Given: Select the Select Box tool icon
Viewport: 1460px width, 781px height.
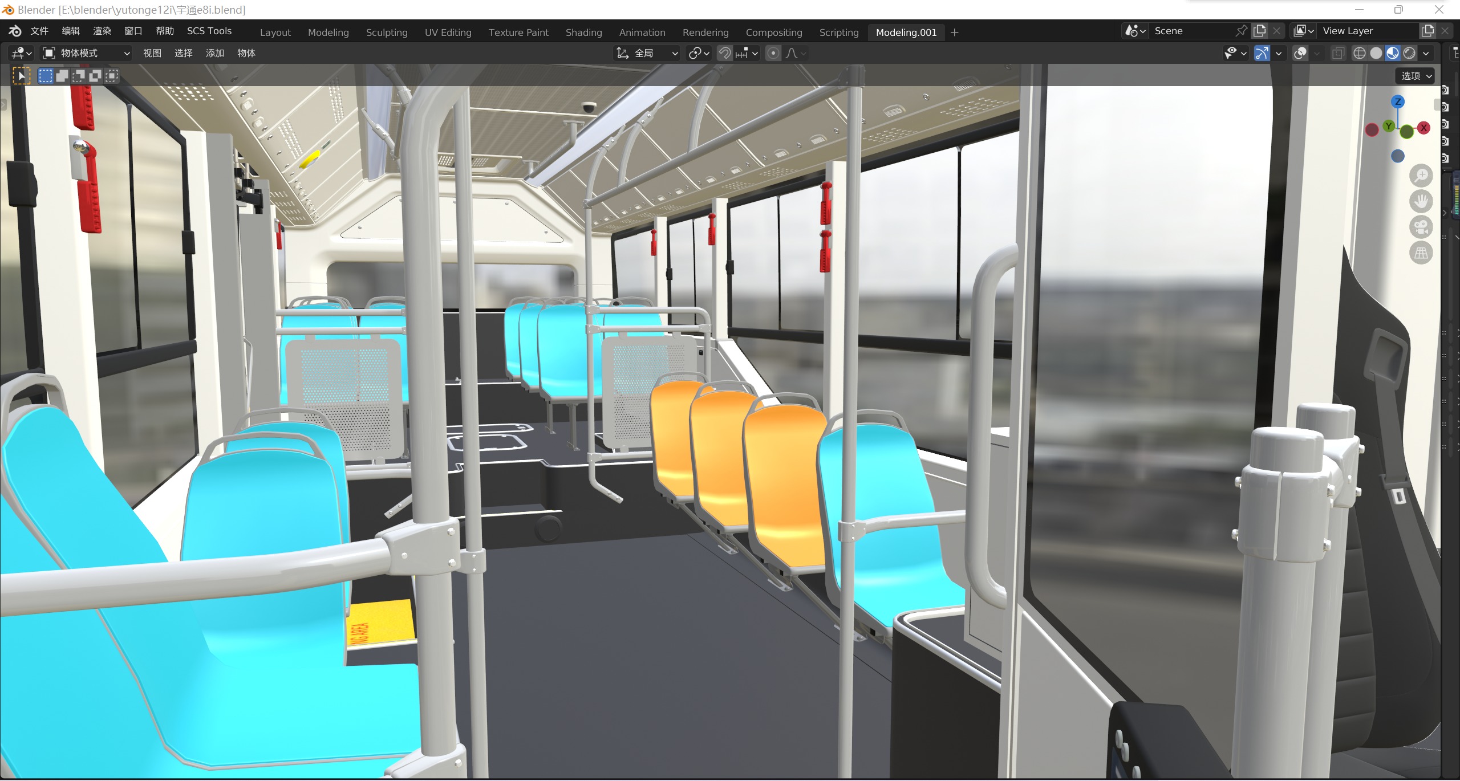Looking at the screenshot, I should click(21, 76).
